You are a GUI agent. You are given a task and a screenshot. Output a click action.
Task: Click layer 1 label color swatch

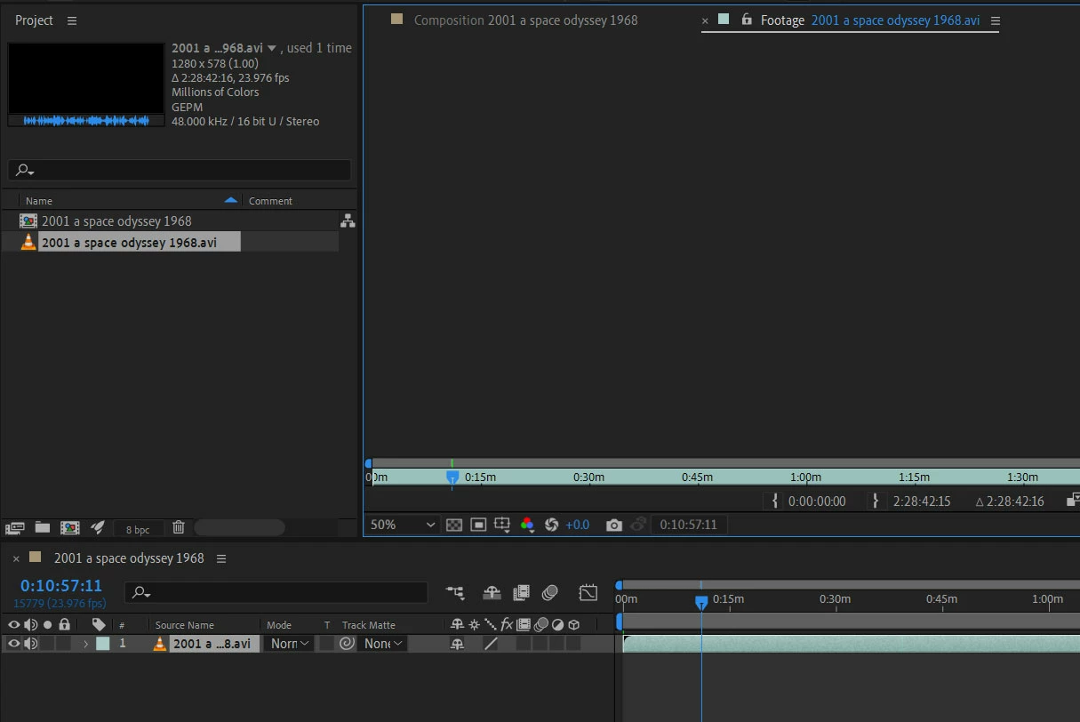(x=103, y=644)
